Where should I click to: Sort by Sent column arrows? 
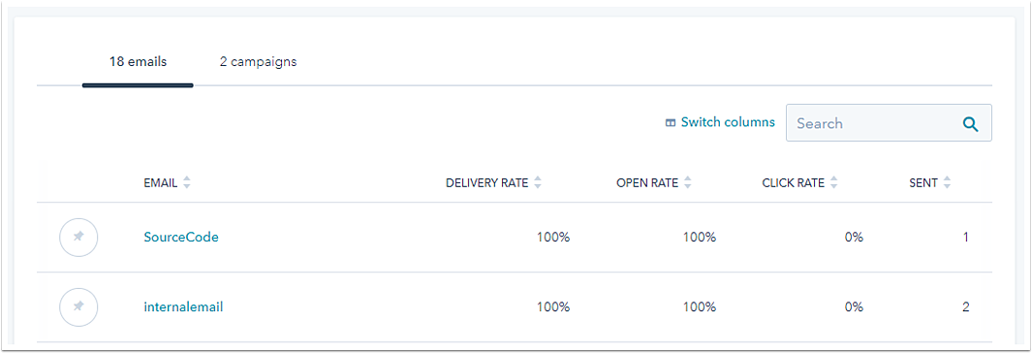(947, 183)
